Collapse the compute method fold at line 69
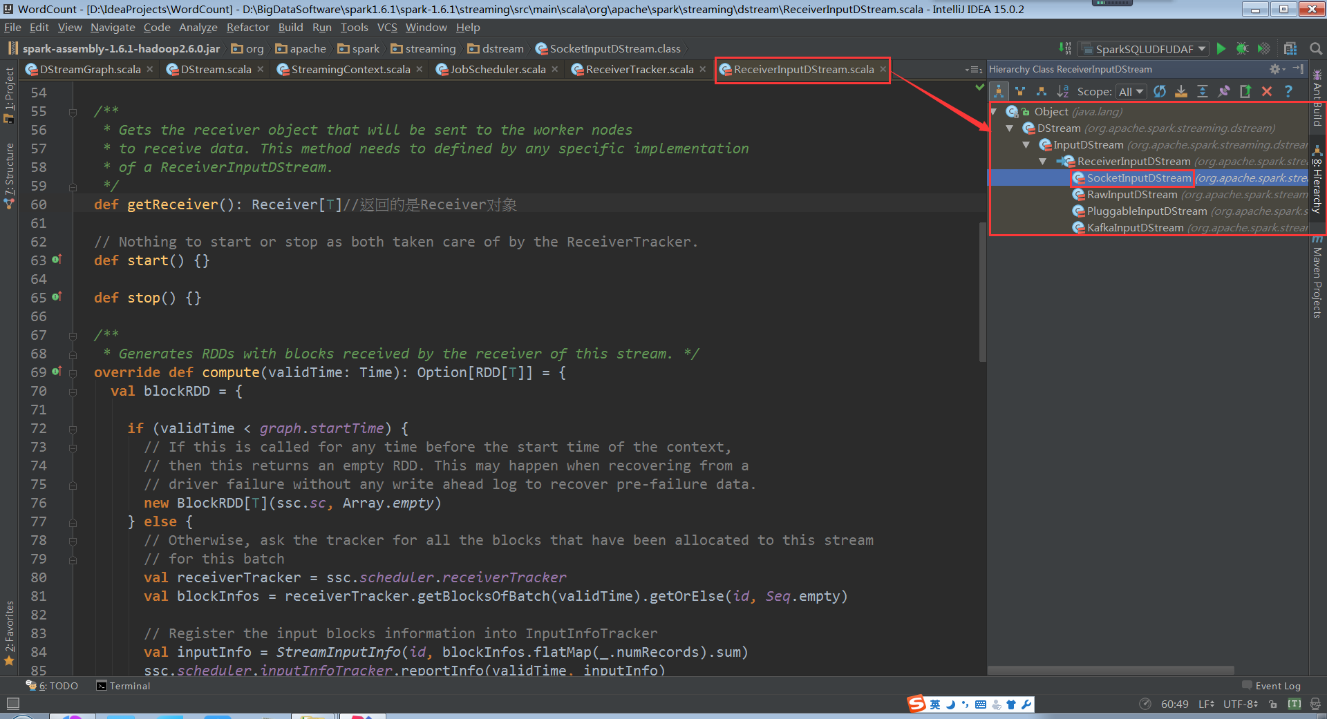 [x=73, y=373]
